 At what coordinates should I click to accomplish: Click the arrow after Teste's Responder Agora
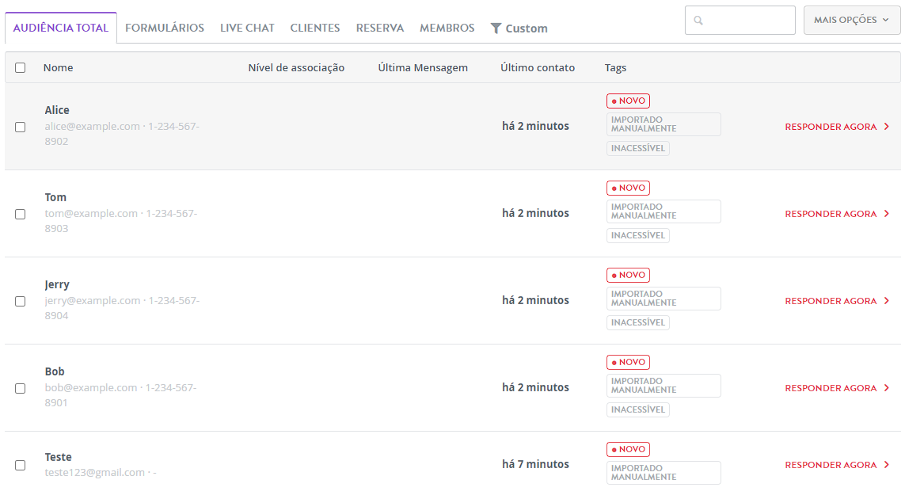(x=887, y=465)
